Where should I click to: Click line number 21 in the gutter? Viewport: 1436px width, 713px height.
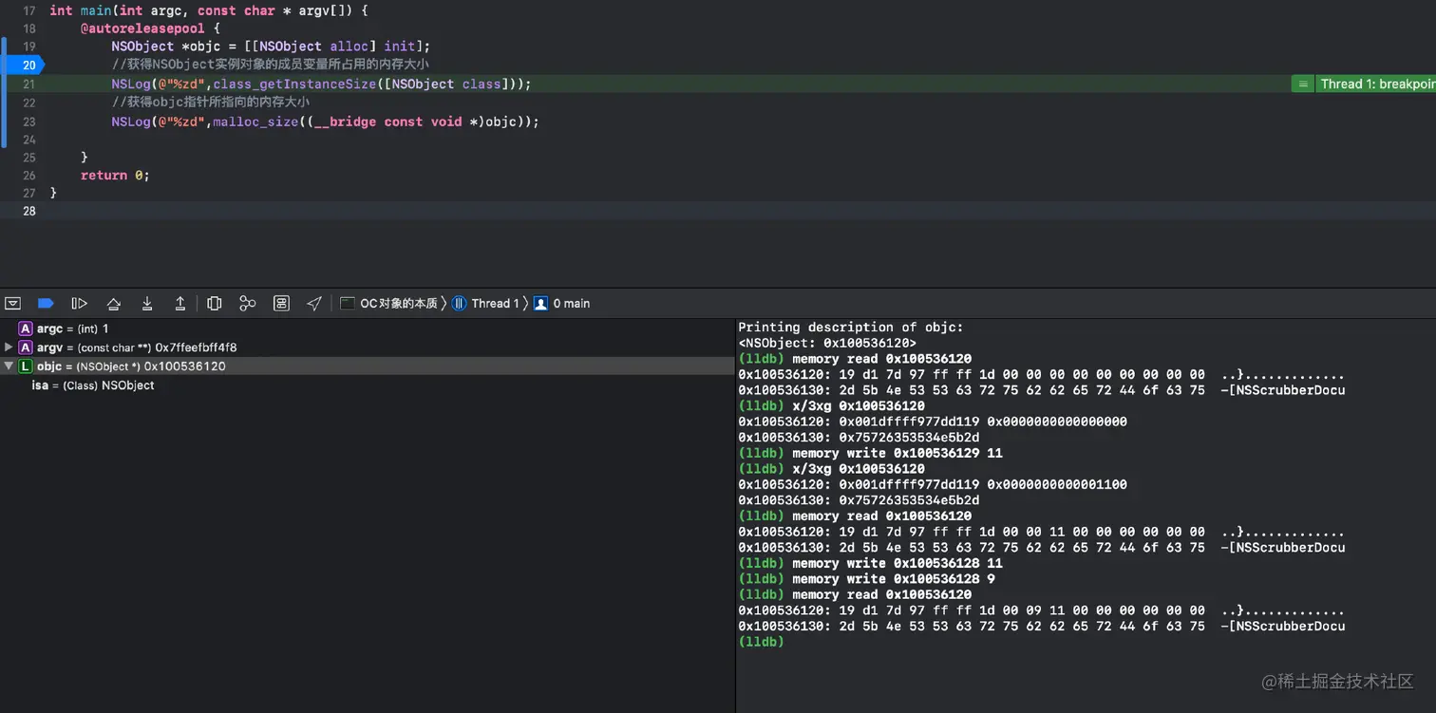(28, 84)
